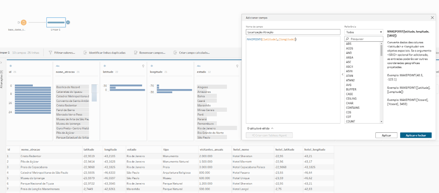Click the Aplicar e fechar button

tap(415, 135)
